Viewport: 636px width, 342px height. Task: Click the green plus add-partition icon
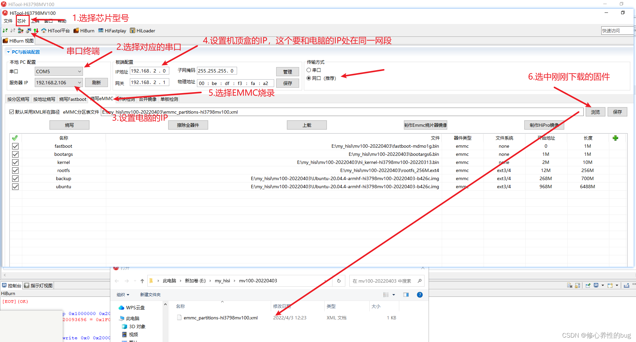pos(615,138)
